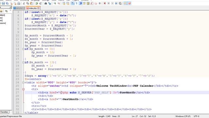209x118 pixels.
Task: Close the left side panel
Action: click(x=10, y=7)
